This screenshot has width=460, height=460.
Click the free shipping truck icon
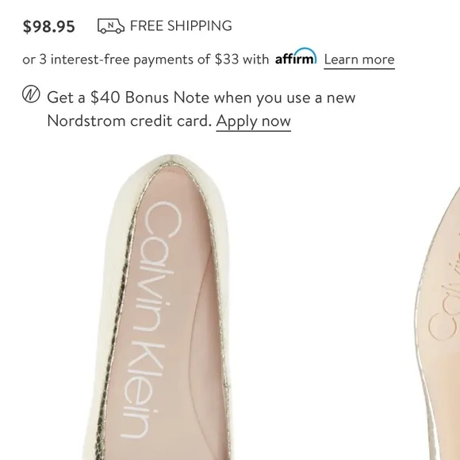pyautogui.click(x=110, y=26)
